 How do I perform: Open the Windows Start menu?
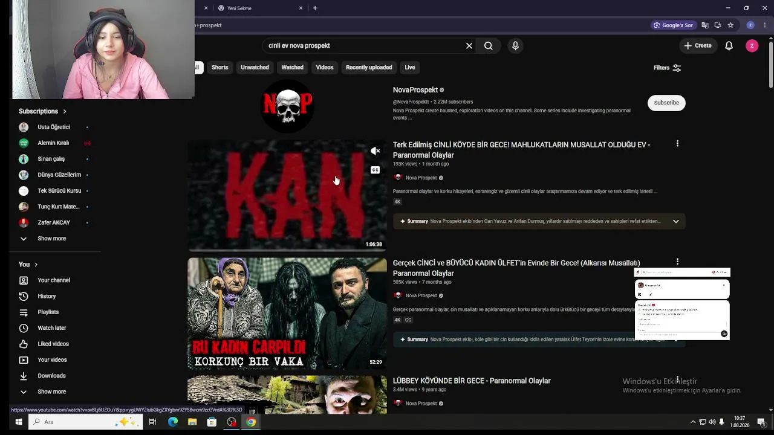pos(18,422)
